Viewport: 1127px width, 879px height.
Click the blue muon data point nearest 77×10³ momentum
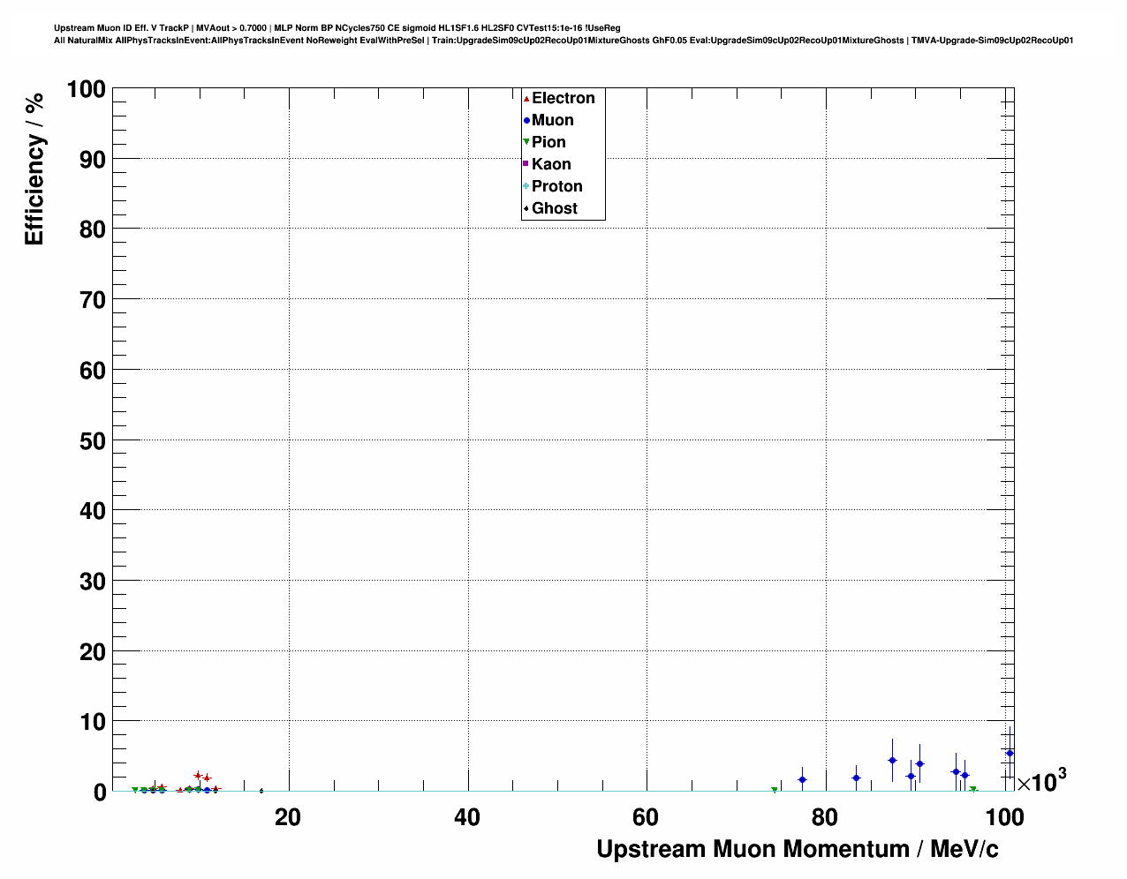[802, 779]
